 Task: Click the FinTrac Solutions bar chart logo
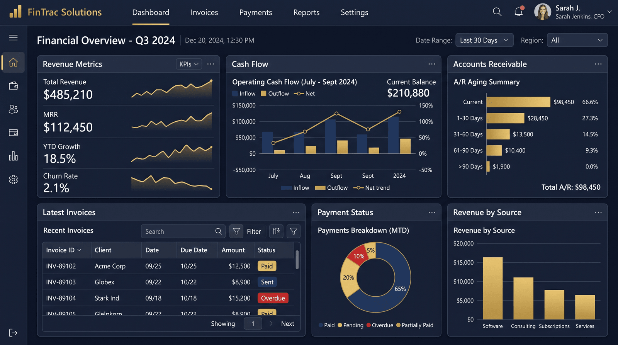pos(15,12)
